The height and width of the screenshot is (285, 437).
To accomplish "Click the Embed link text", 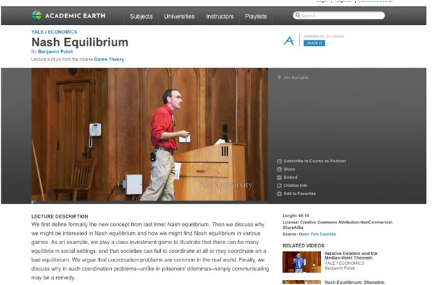I will click(291, 178).
